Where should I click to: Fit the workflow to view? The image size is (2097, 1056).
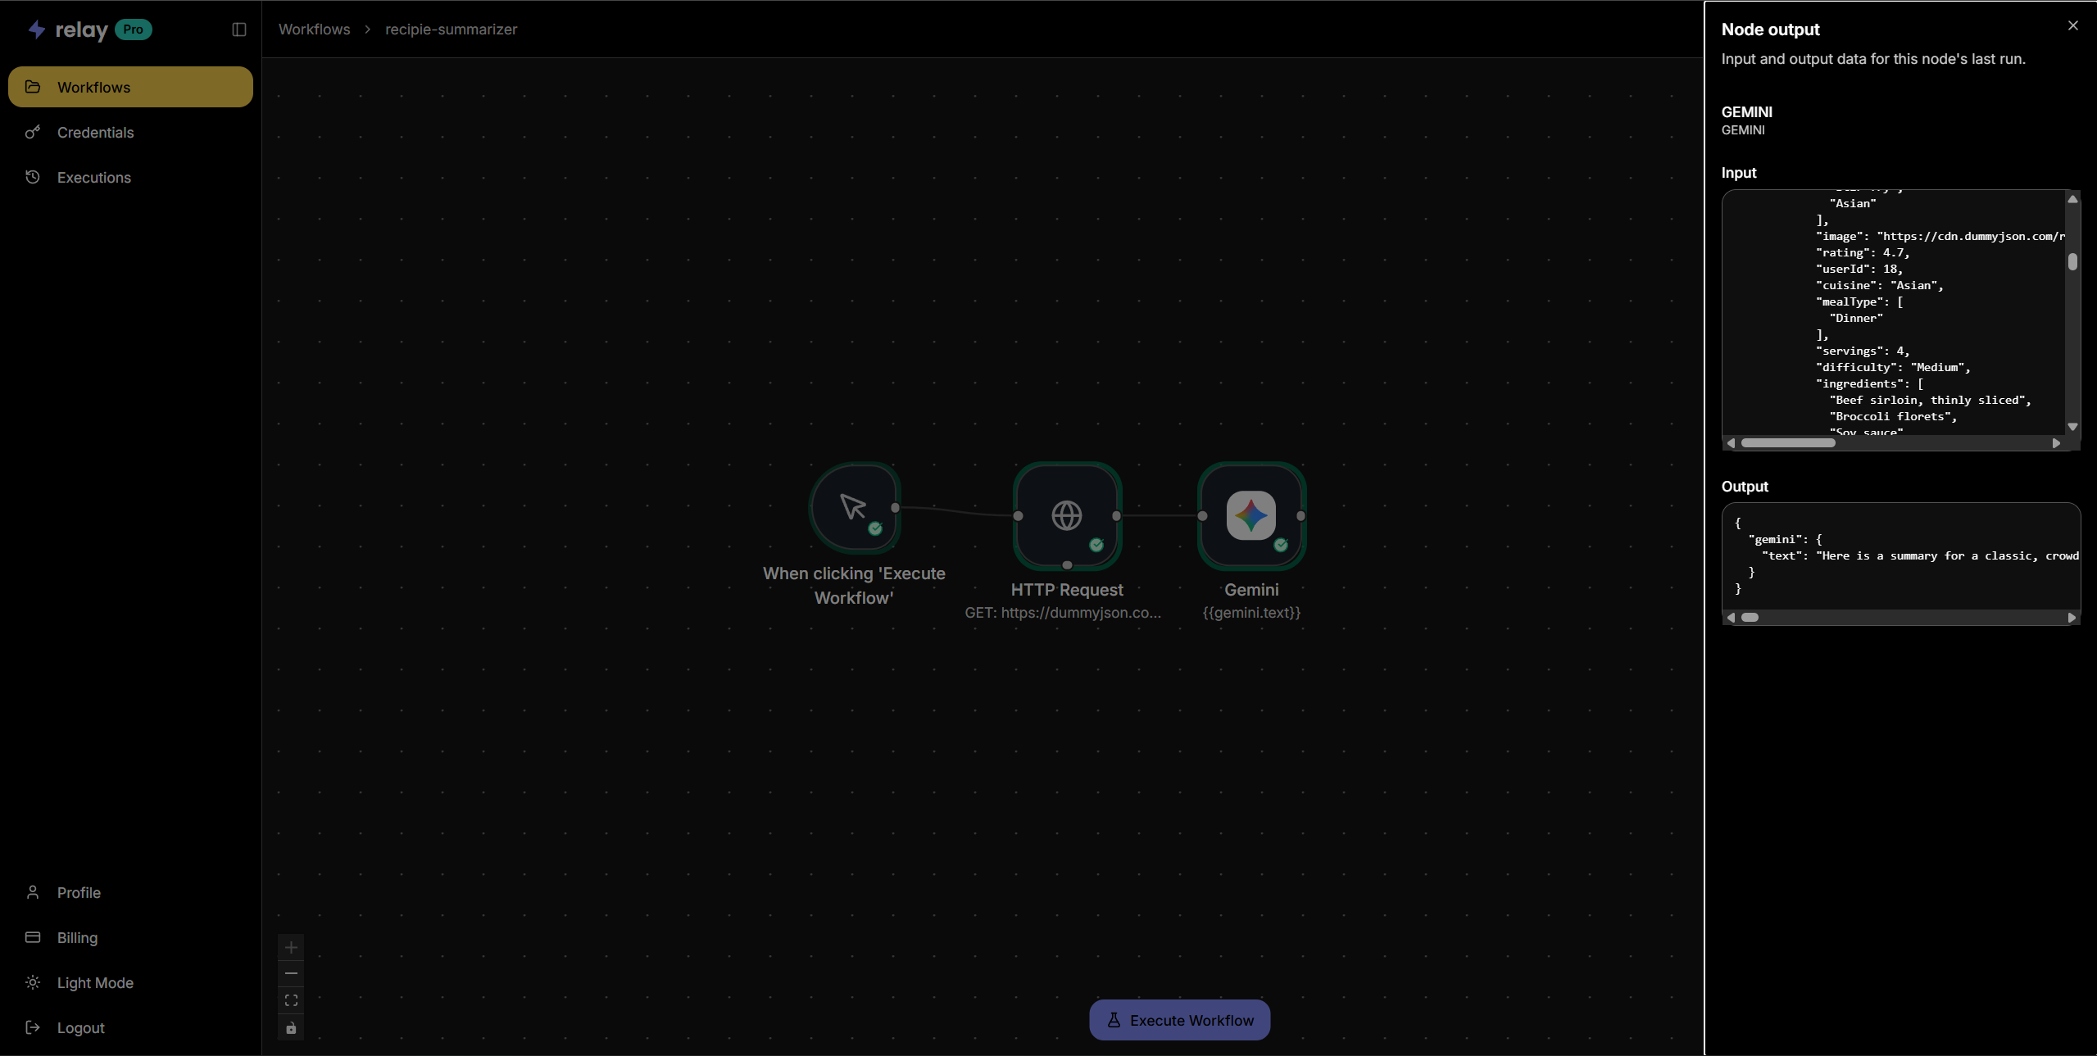click(x=291, y=1000)
